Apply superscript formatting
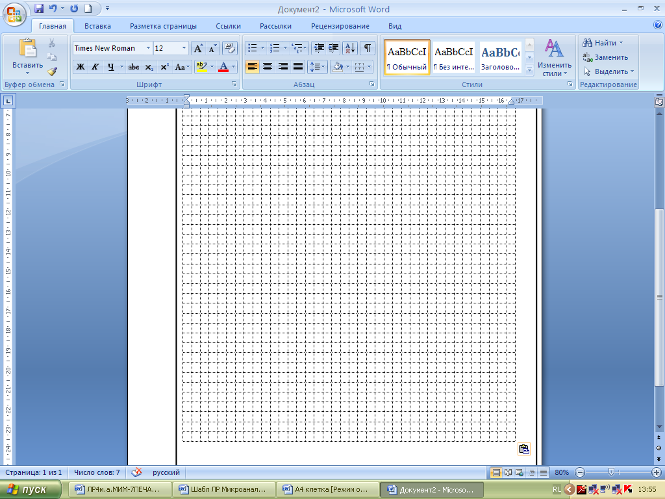Viewport: 665px width, 499px height. click(164, 67)
